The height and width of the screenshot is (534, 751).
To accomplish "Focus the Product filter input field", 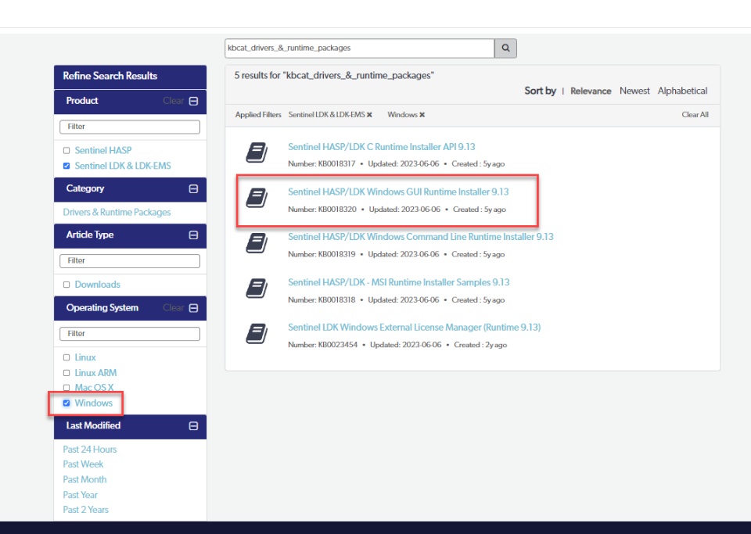I will tap(130, 127).
